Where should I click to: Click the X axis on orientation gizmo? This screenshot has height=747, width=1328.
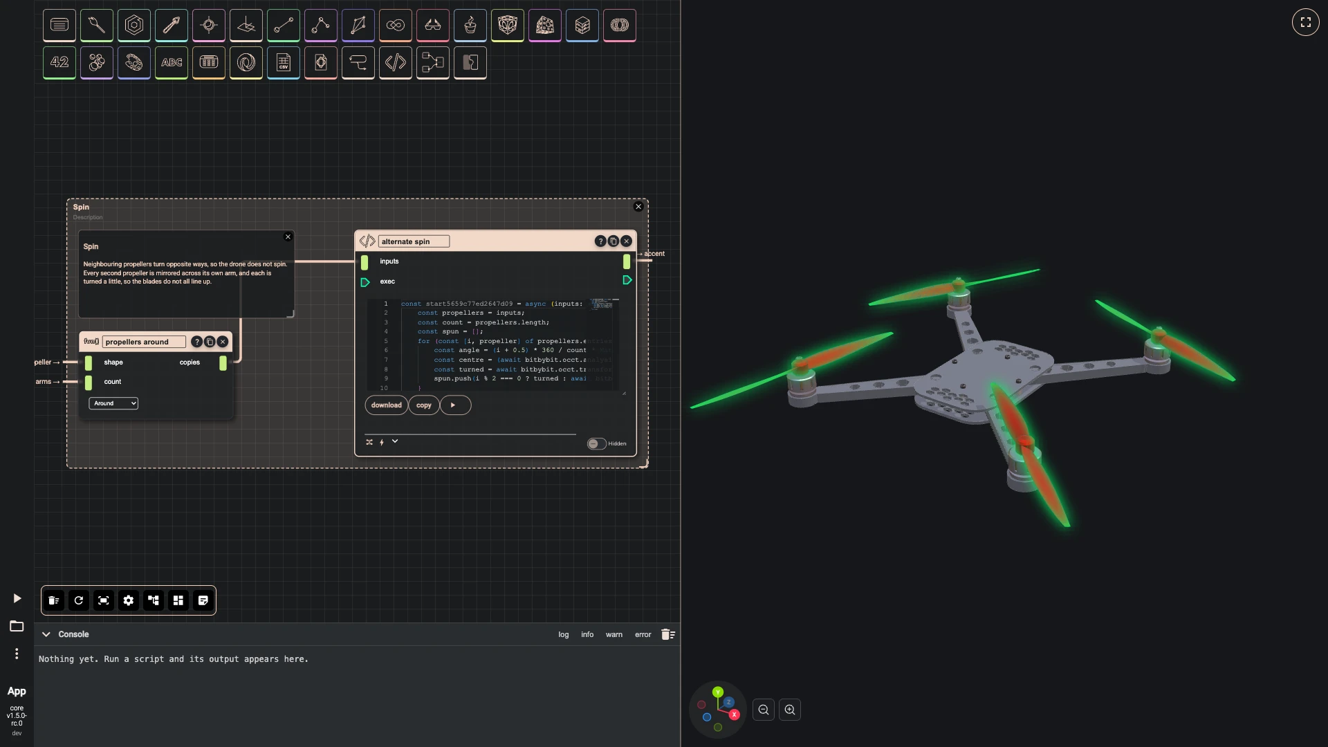coord(734,714)
